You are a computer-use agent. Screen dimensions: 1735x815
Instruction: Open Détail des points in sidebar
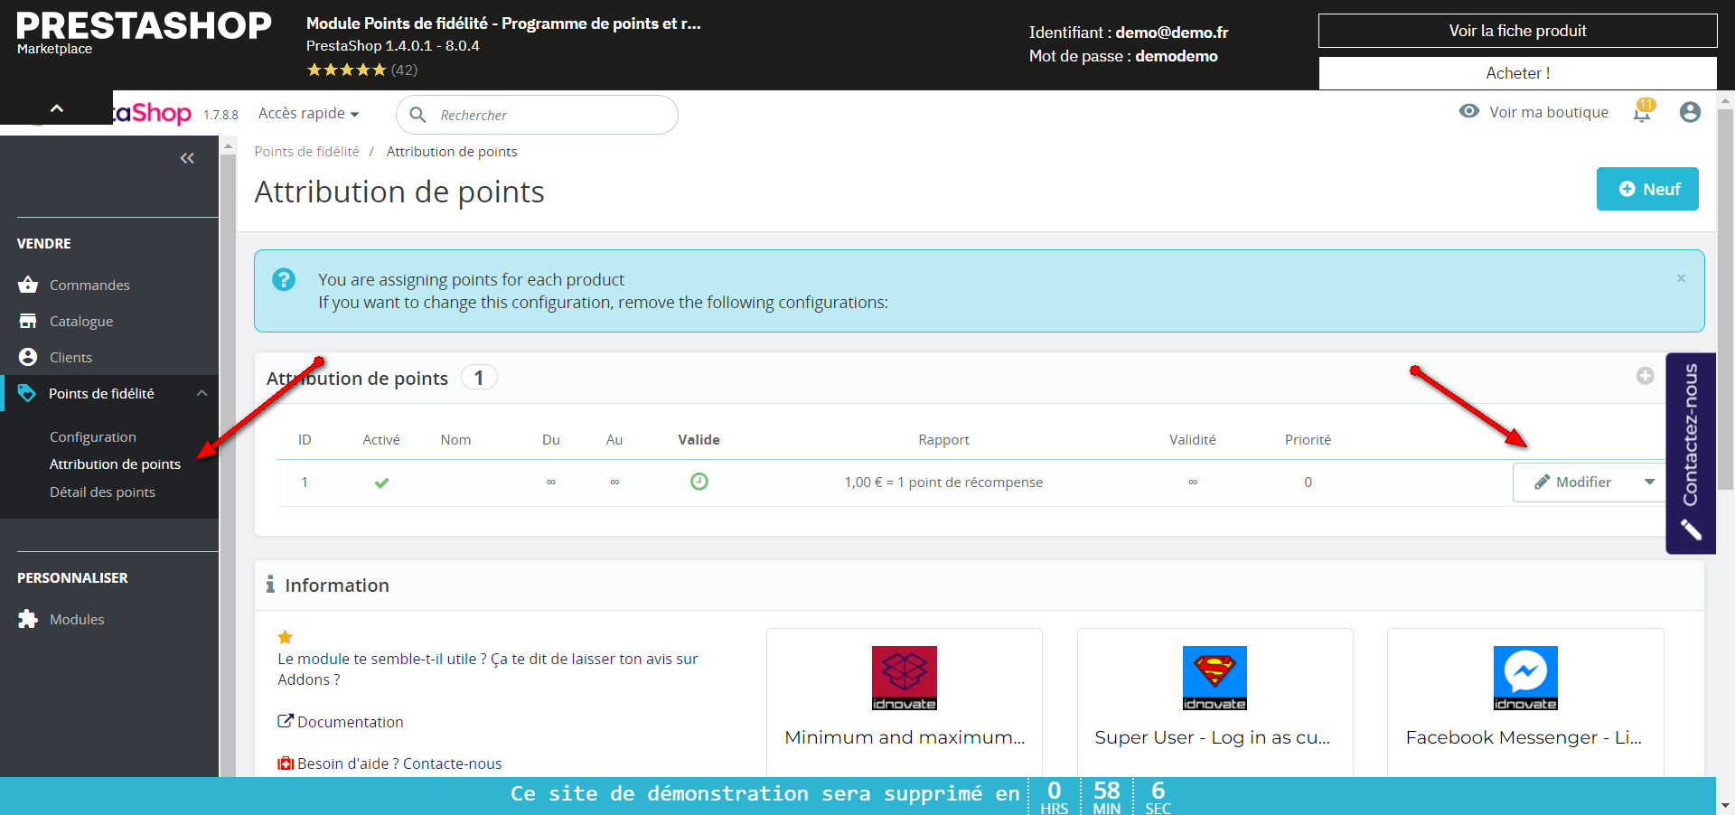102,492
